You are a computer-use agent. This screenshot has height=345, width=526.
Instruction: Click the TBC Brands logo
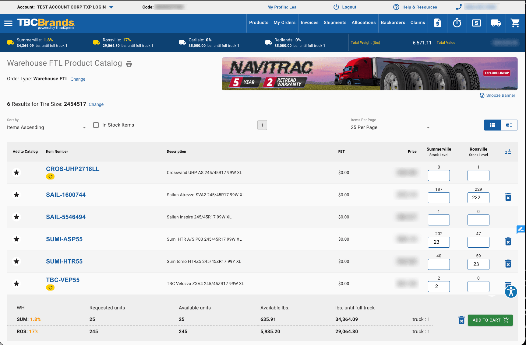[46, 23]
